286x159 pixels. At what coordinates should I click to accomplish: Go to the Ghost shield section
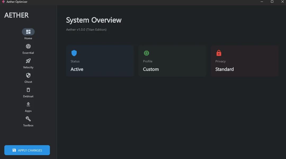(x=28, y=75)
